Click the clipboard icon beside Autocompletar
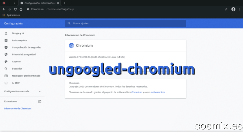Image resolution: width=243 pixels, height=132 pixels. [6, 40]
